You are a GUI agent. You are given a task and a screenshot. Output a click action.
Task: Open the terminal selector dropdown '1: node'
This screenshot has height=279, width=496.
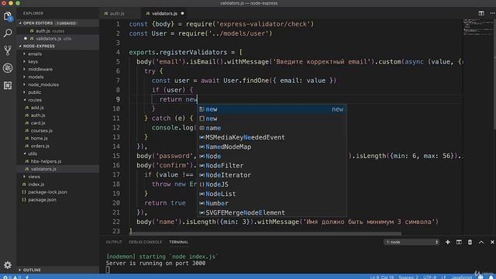point(412,242)
